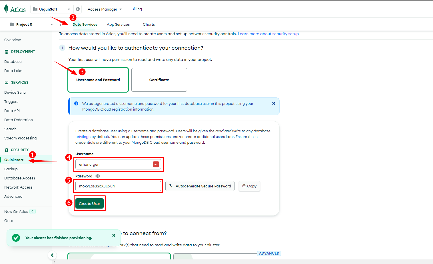Open Data Lake in sidebar
433x264 pixels.
click(x=13, y=71)
